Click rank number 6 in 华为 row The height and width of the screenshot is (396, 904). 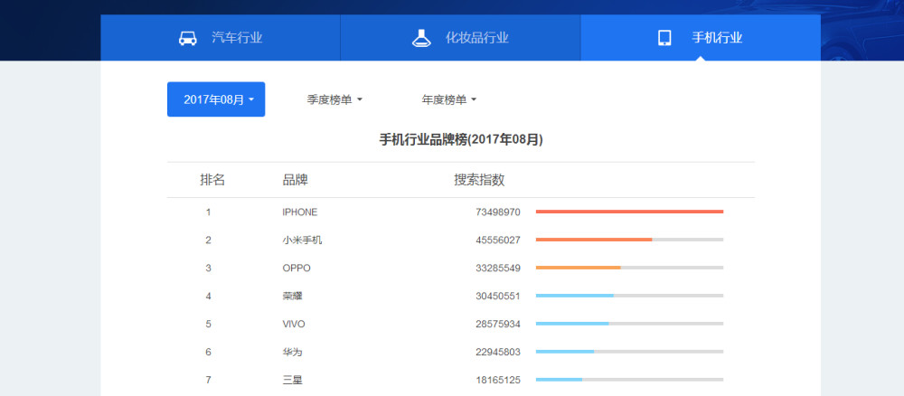point(208,352)
